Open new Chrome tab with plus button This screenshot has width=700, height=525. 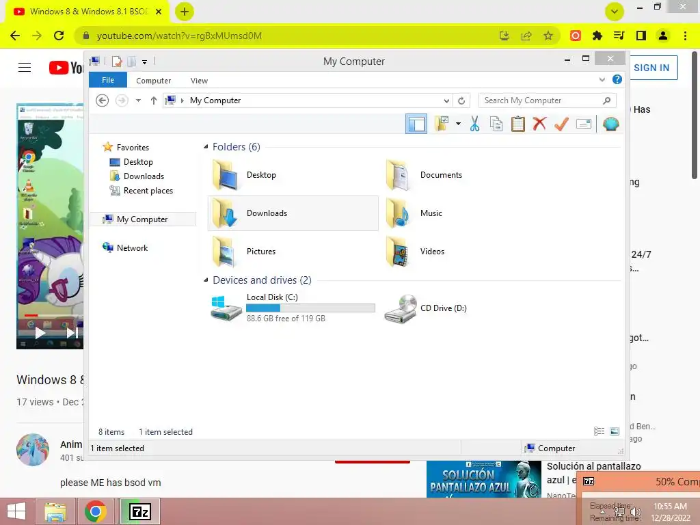point(185,12)
